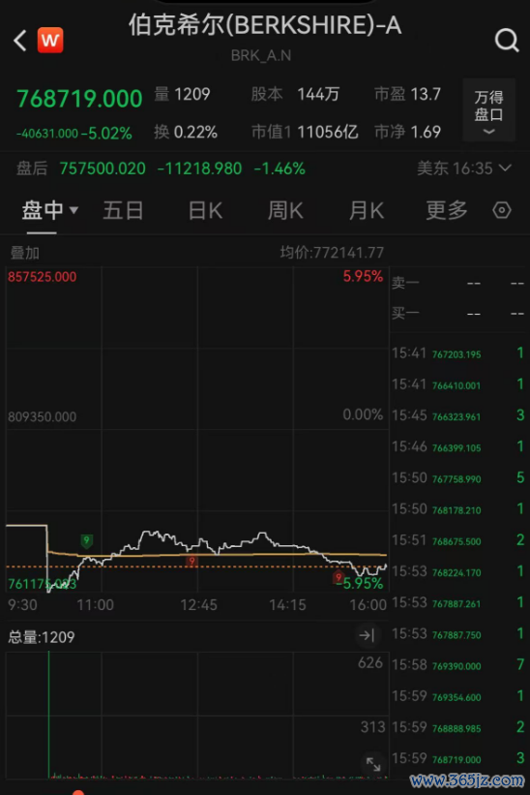Viewport: 530px width, 795px height.
Task: Open the 美东 16:35 timezone dropdown
Action: [464, 168]
